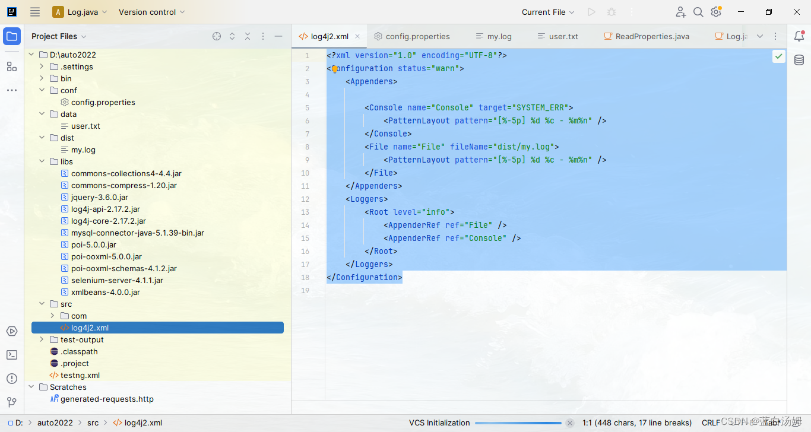Viewport: 811px width, 432px height.
Task: Open the Structure tool window icon
Action: 12,66
